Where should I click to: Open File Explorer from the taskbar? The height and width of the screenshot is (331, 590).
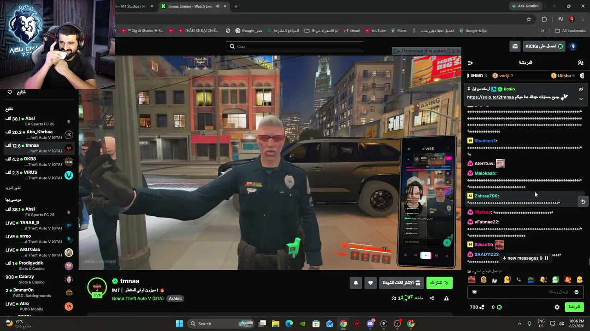[276, 324]
